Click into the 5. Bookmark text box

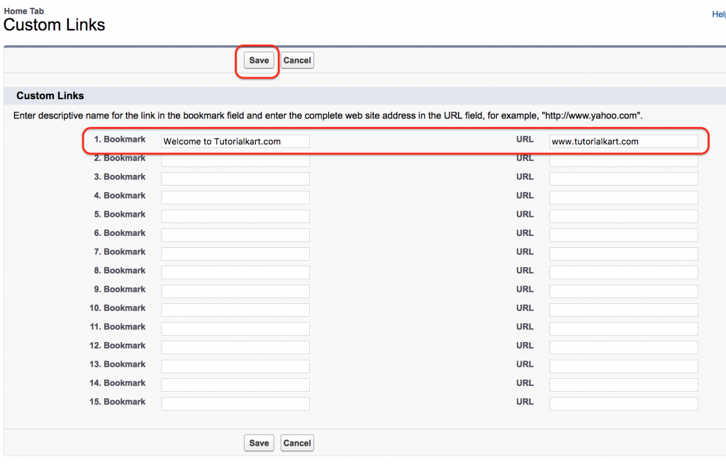(235, 216)
